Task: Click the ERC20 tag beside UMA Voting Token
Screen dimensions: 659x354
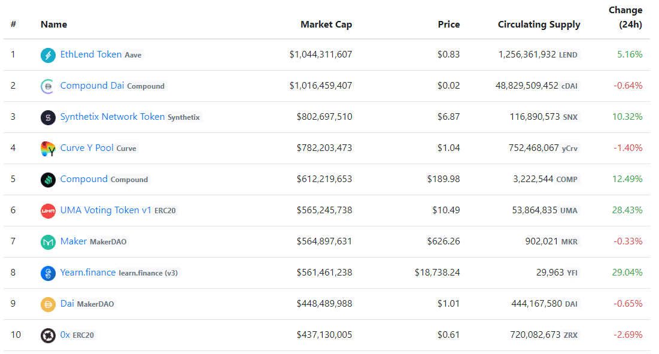Action: click(x=165, y=211)
